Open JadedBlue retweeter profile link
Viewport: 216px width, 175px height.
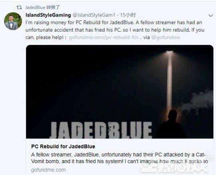coord(35,7)
